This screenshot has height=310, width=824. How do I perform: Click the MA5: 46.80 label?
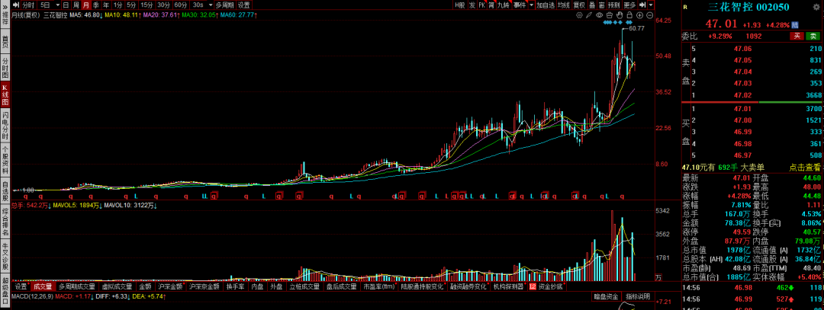(x=86, y=15)
